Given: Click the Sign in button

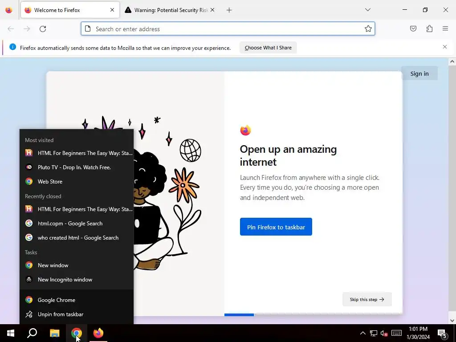Looking at the screenshot, I should pyautogui.click(x=419, y=73).
